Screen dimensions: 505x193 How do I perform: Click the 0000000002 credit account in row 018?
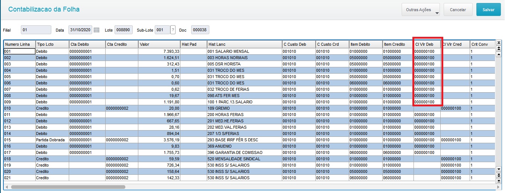click(122, 159)
